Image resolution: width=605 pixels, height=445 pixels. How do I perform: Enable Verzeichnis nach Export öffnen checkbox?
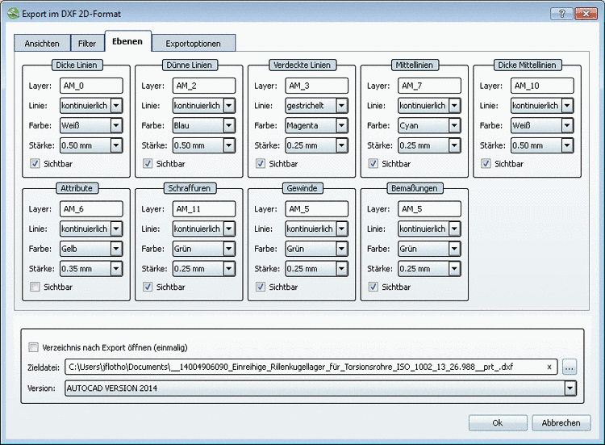[x=34, y=347]
